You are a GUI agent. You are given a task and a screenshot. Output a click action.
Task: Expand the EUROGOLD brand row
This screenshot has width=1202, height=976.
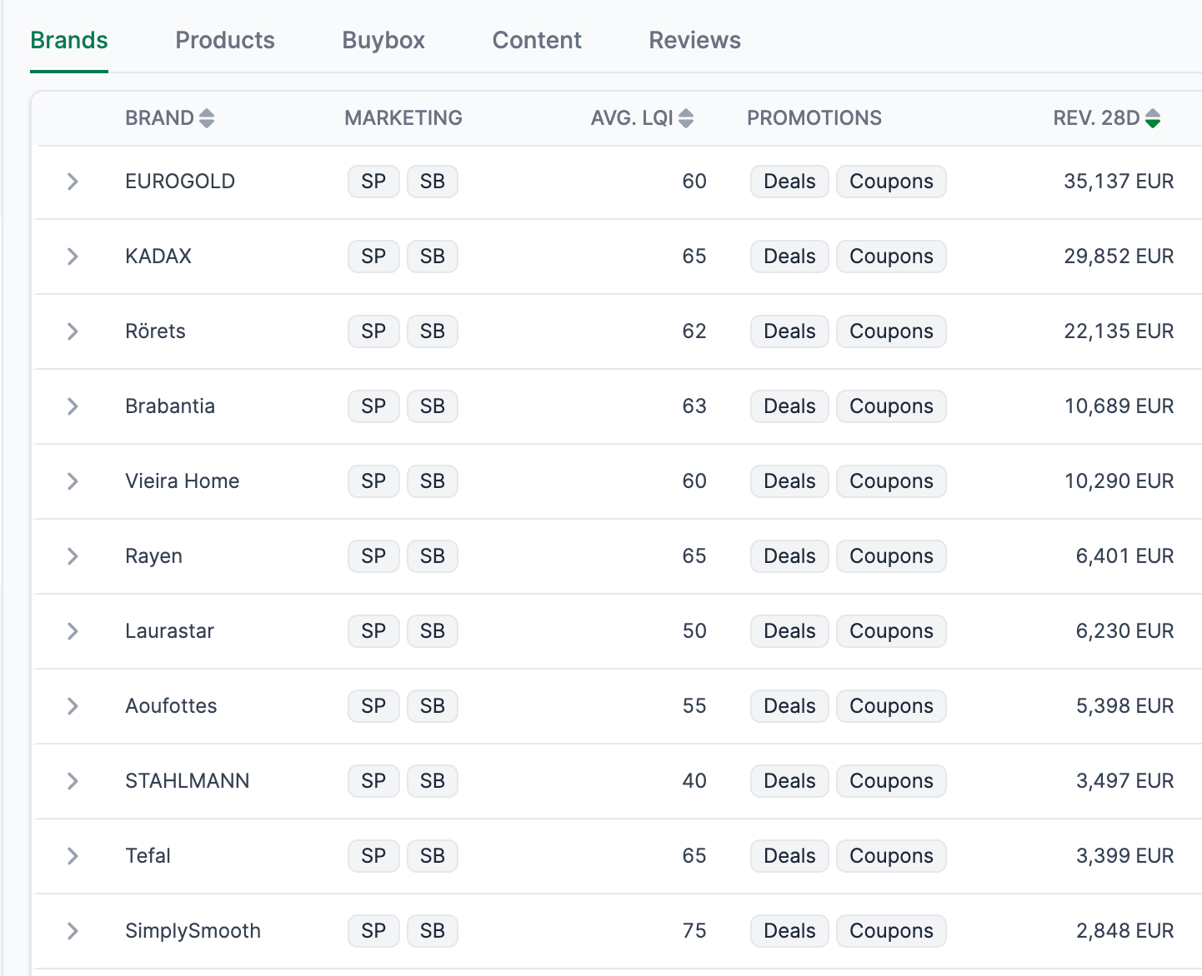click(x=72, y=181)
